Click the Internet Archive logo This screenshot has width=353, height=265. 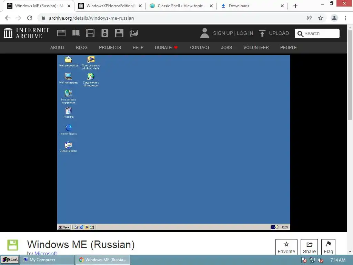click(x=26, y=33)
